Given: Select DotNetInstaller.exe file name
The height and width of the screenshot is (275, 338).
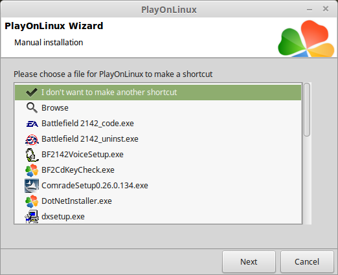Looking at the screenshot, I should (x=76, y=201).
